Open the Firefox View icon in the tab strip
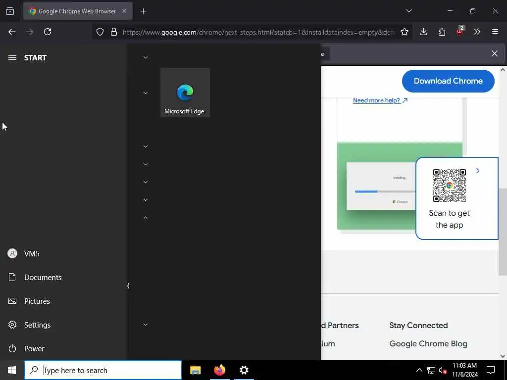Image resolution: width=507 pixels, height=380 pixels. point(10,11)
